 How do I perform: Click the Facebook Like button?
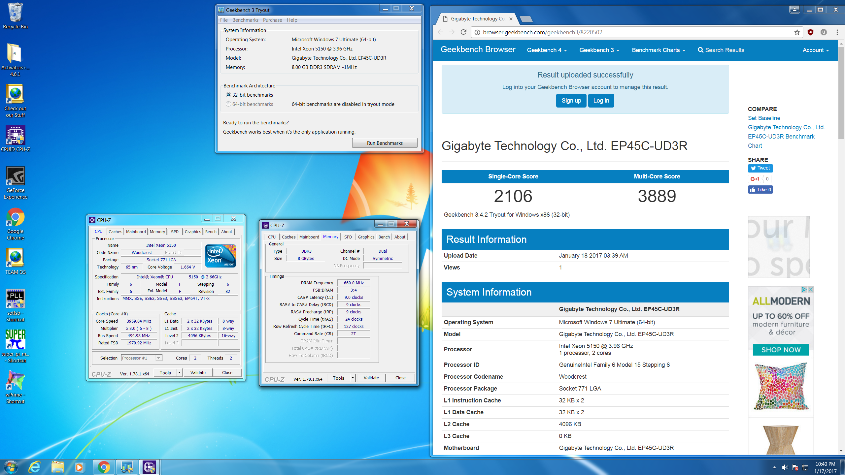(x=760, y=189)
